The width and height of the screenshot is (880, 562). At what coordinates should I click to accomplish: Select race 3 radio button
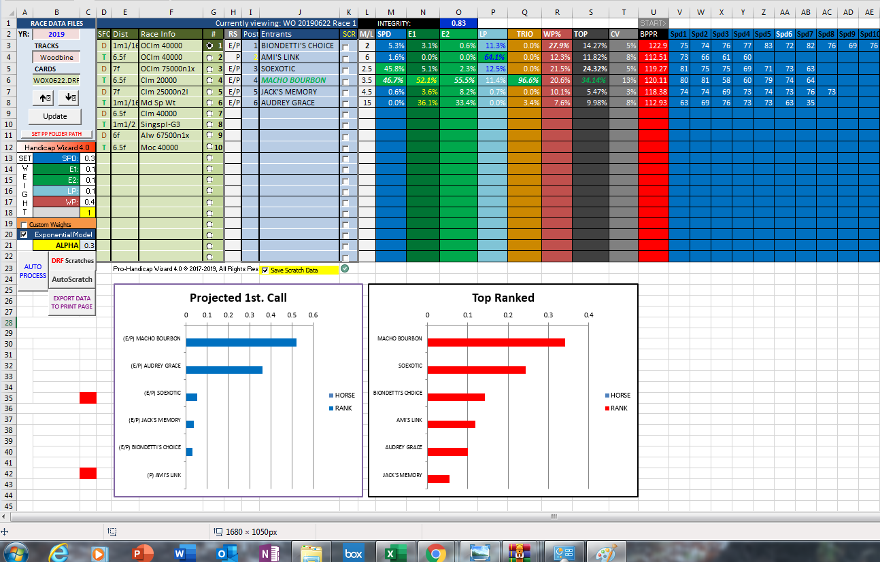pyautogui.click(x=210, y=69)
